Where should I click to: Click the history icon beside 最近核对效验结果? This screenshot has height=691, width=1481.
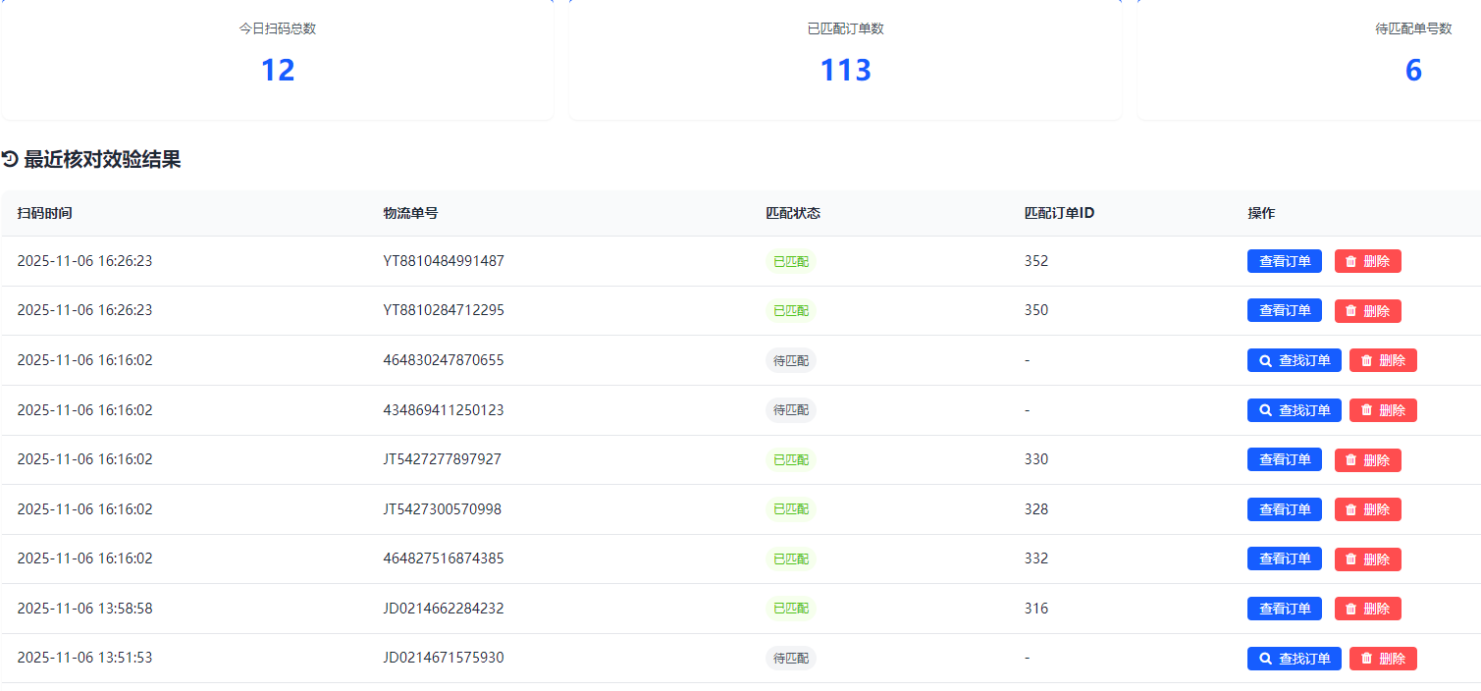(x=10, y=159)
